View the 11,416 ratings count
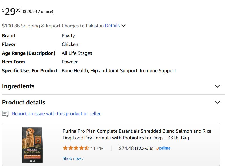This screenshot has height=166, width=225. [x=97, y=148]
